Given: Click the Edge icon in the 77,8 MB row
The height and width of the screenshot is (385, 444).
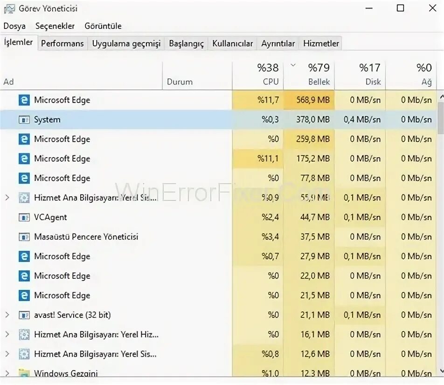Looking at the screenshot, I should (x=24, y=178).
